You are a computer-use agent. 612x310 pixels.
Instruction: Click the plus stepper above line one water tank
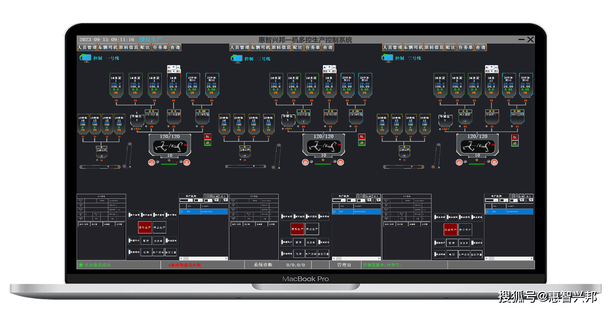click(169, 67)
